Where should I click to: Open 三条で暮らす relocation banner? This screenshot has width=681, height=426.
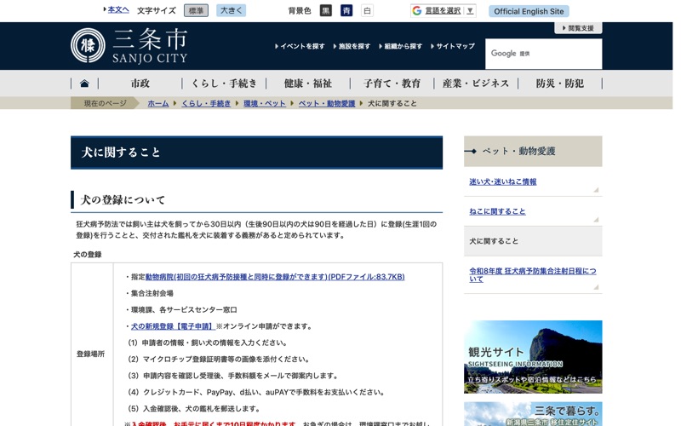[x=533, y=414]
